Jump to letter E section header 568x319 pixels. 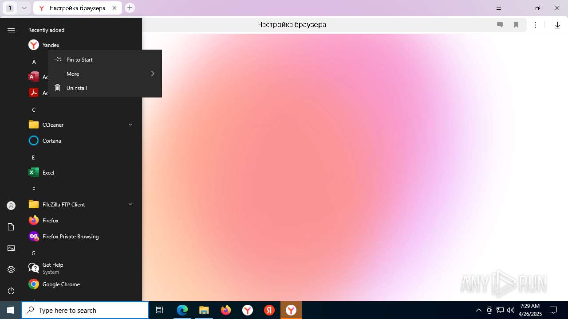(33, 157)
